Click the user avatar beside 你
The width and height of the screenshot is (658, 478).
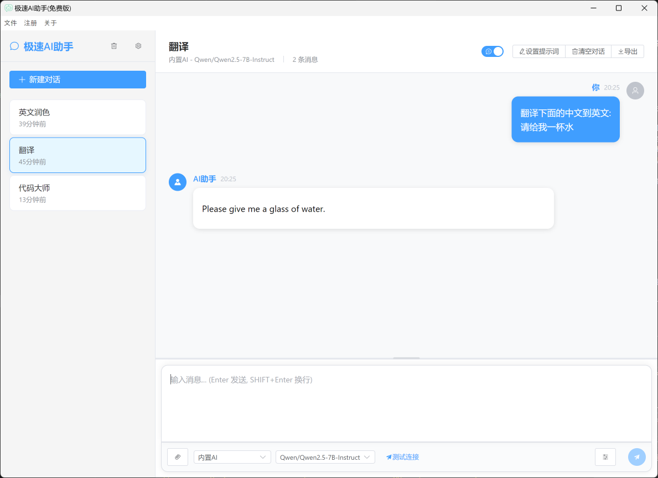click(635, 91)
